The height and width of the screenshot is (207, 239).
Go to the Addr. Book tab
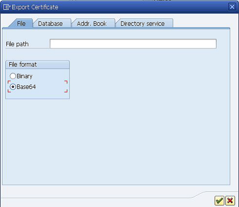[x=92, y=24]
